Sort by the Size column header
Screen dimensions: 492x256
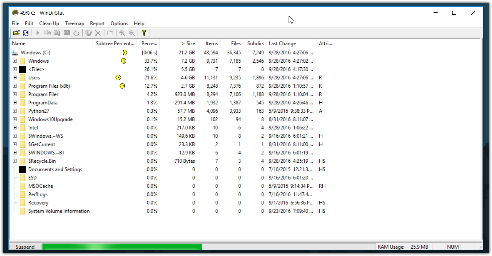pyautogui.click(x=178, y=43)
